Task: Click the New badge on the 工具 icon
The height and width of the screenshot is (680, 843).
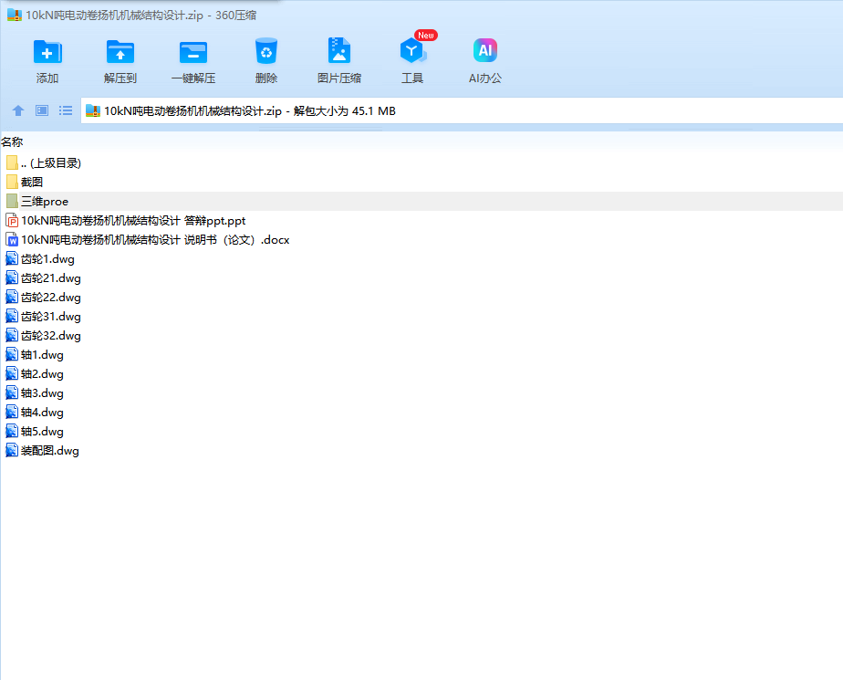Action: [426, 35]
